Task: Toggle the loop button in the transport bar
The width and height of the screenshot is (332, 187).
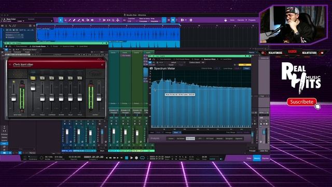Action: [x=142, y=158]
